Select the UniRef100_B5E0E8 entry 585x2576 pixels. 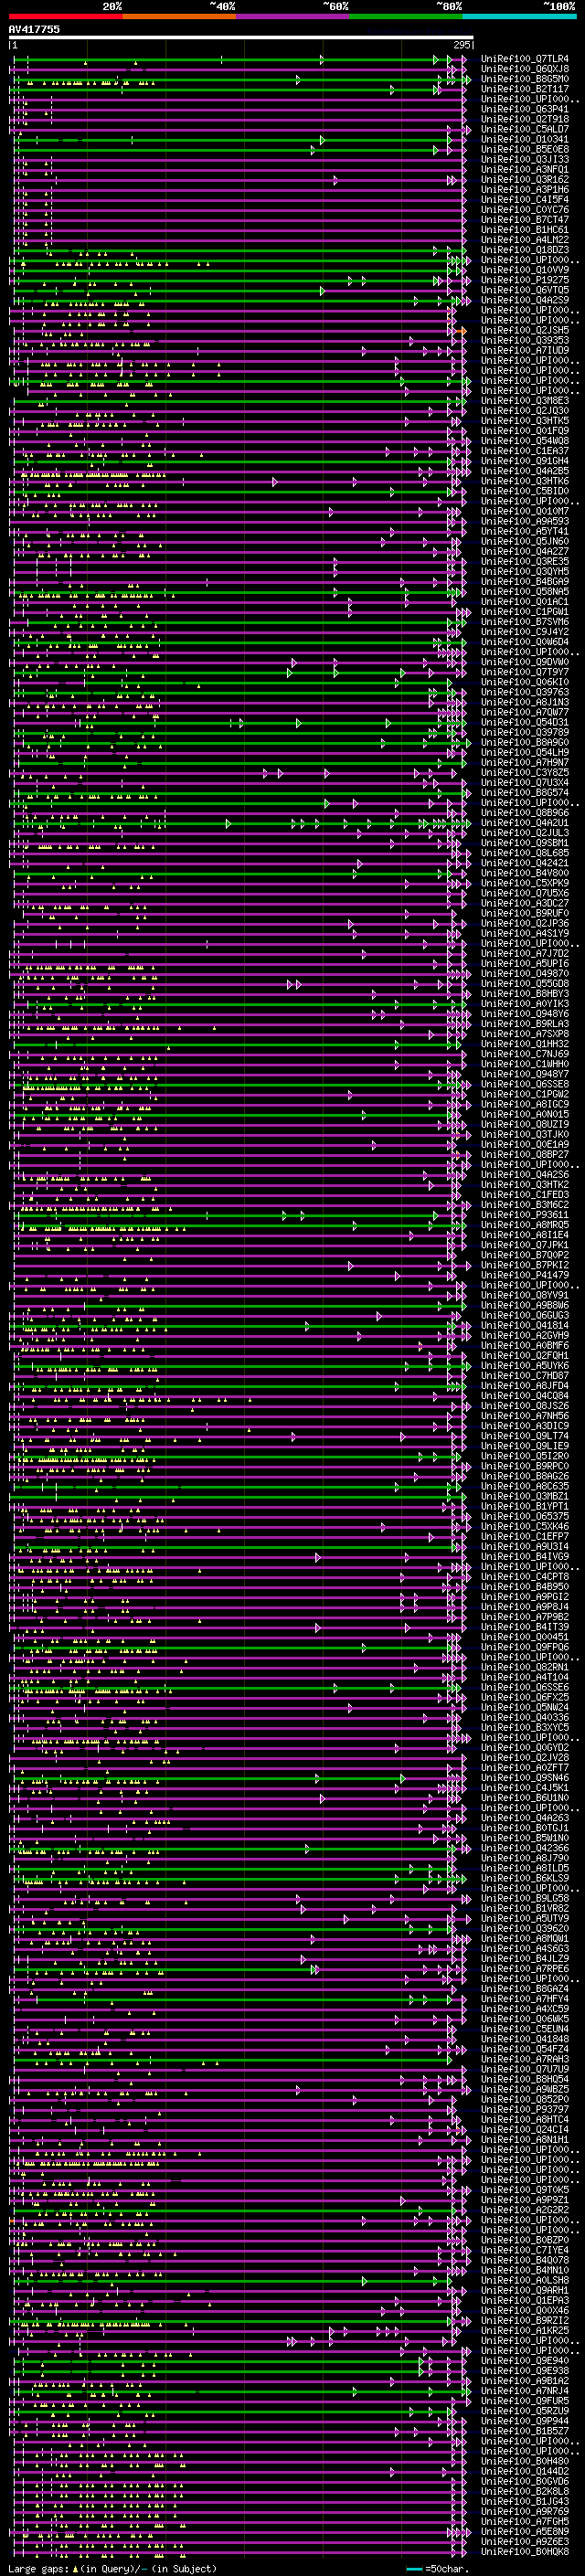coord(524,149)
